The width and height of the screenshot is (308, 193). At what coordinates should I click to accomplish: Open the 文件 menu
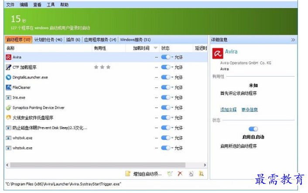point(10,4)
